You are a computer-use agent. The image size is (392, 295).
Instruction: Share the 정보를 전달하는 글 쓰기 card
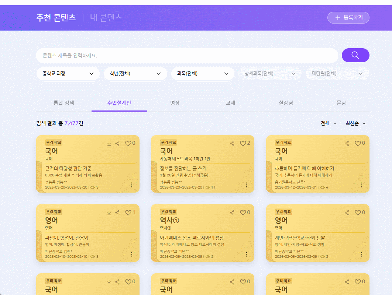point(232,144)
